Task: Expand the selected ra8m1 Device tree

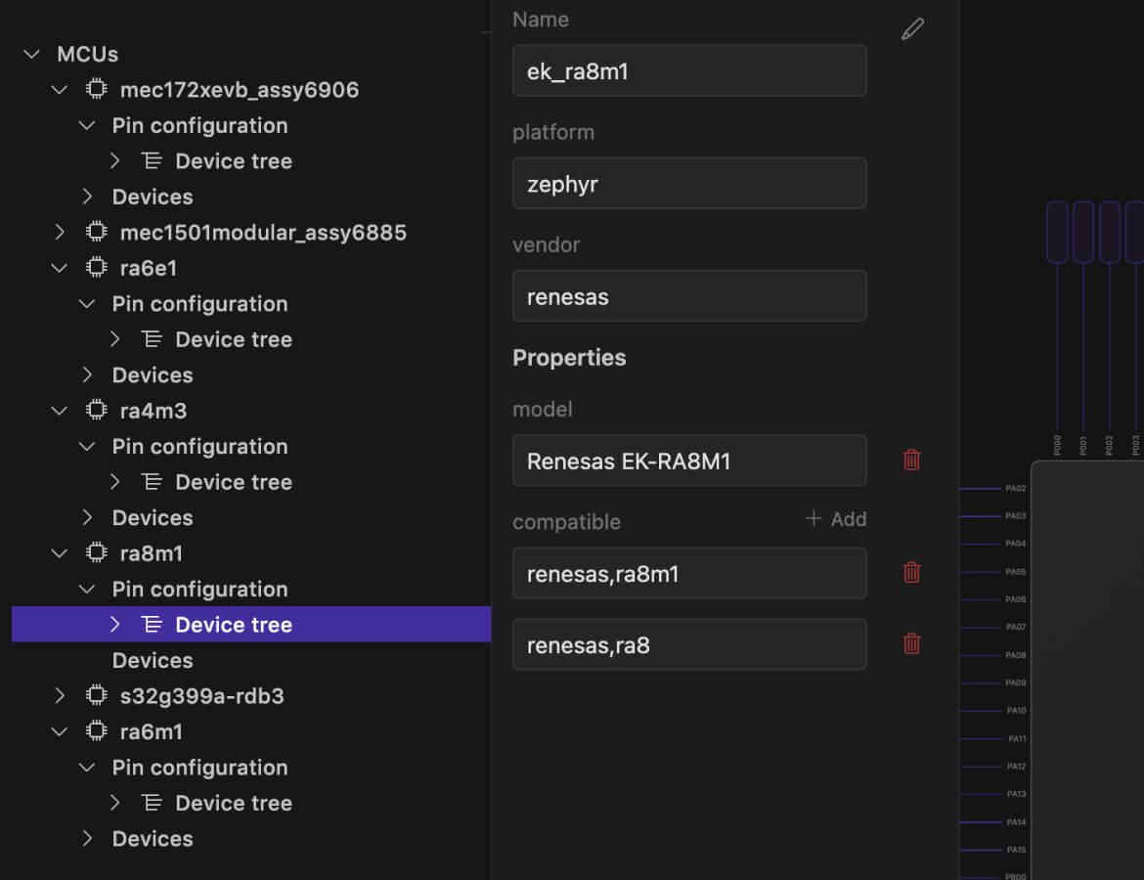Action: [115, 625]
